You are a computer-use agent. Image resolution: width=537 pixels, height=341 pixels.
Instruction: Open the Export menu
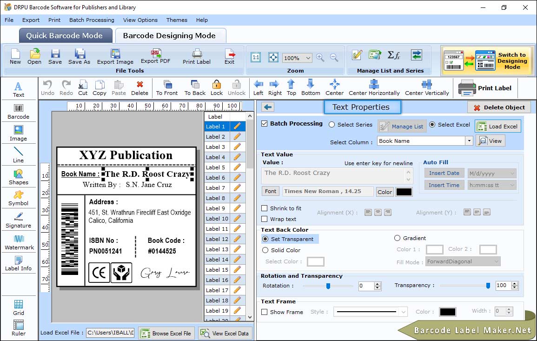[x=31, y=20]
